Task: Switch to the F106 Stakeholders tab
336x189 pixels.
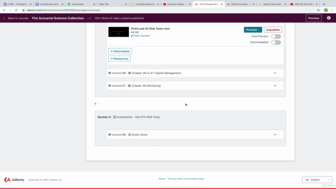Action: (17, 4)
